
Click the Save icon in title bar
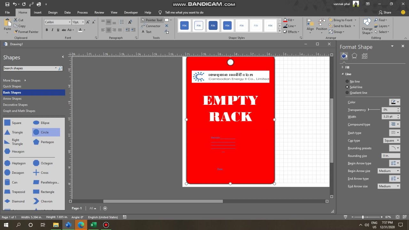(7, 4)
